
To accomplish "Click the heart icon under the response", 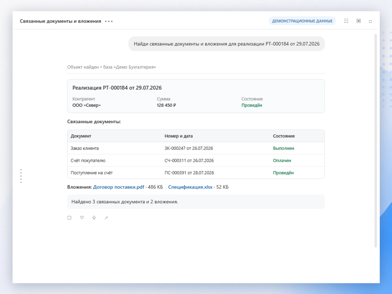I will (x=82, y=217).
